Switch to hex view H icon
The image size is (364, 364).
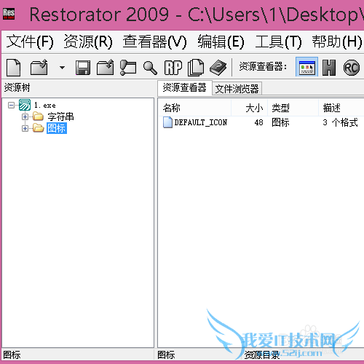[329, 68]
